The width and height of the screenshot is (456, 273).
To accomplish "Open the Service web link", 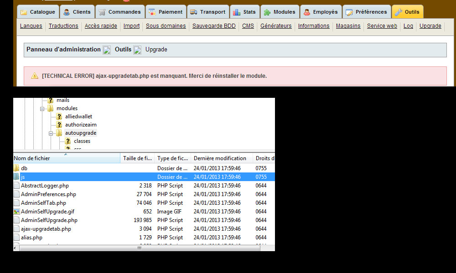I will 382,26.
